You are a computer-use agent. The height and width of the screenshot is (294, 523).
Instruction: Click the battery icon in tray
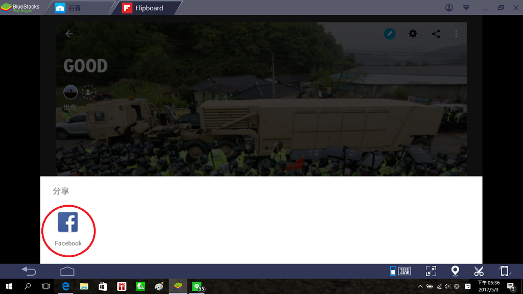click(x=430, y=286)
